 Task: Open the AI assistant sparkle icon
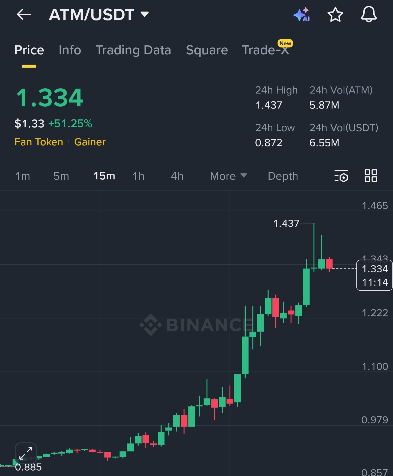click(x=302, y=14)
